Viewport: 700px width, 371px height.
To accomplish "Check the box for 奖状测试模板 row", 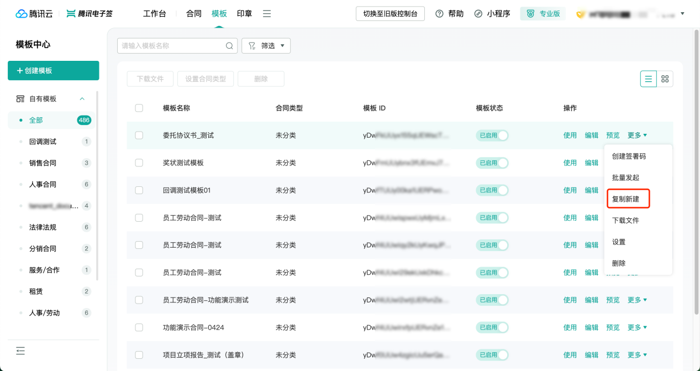I will (139, 163).
